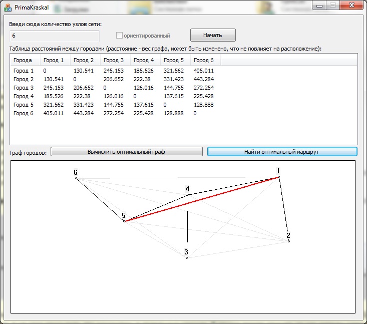
Task: Click the Город 4 column header
Action: tap(145, 61)
